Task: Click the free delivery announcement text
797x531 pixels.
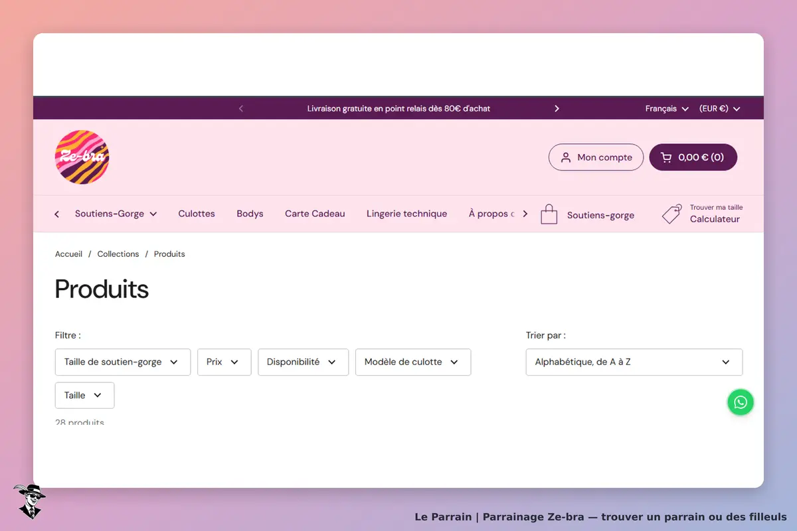Action: [x=398, y=108]
